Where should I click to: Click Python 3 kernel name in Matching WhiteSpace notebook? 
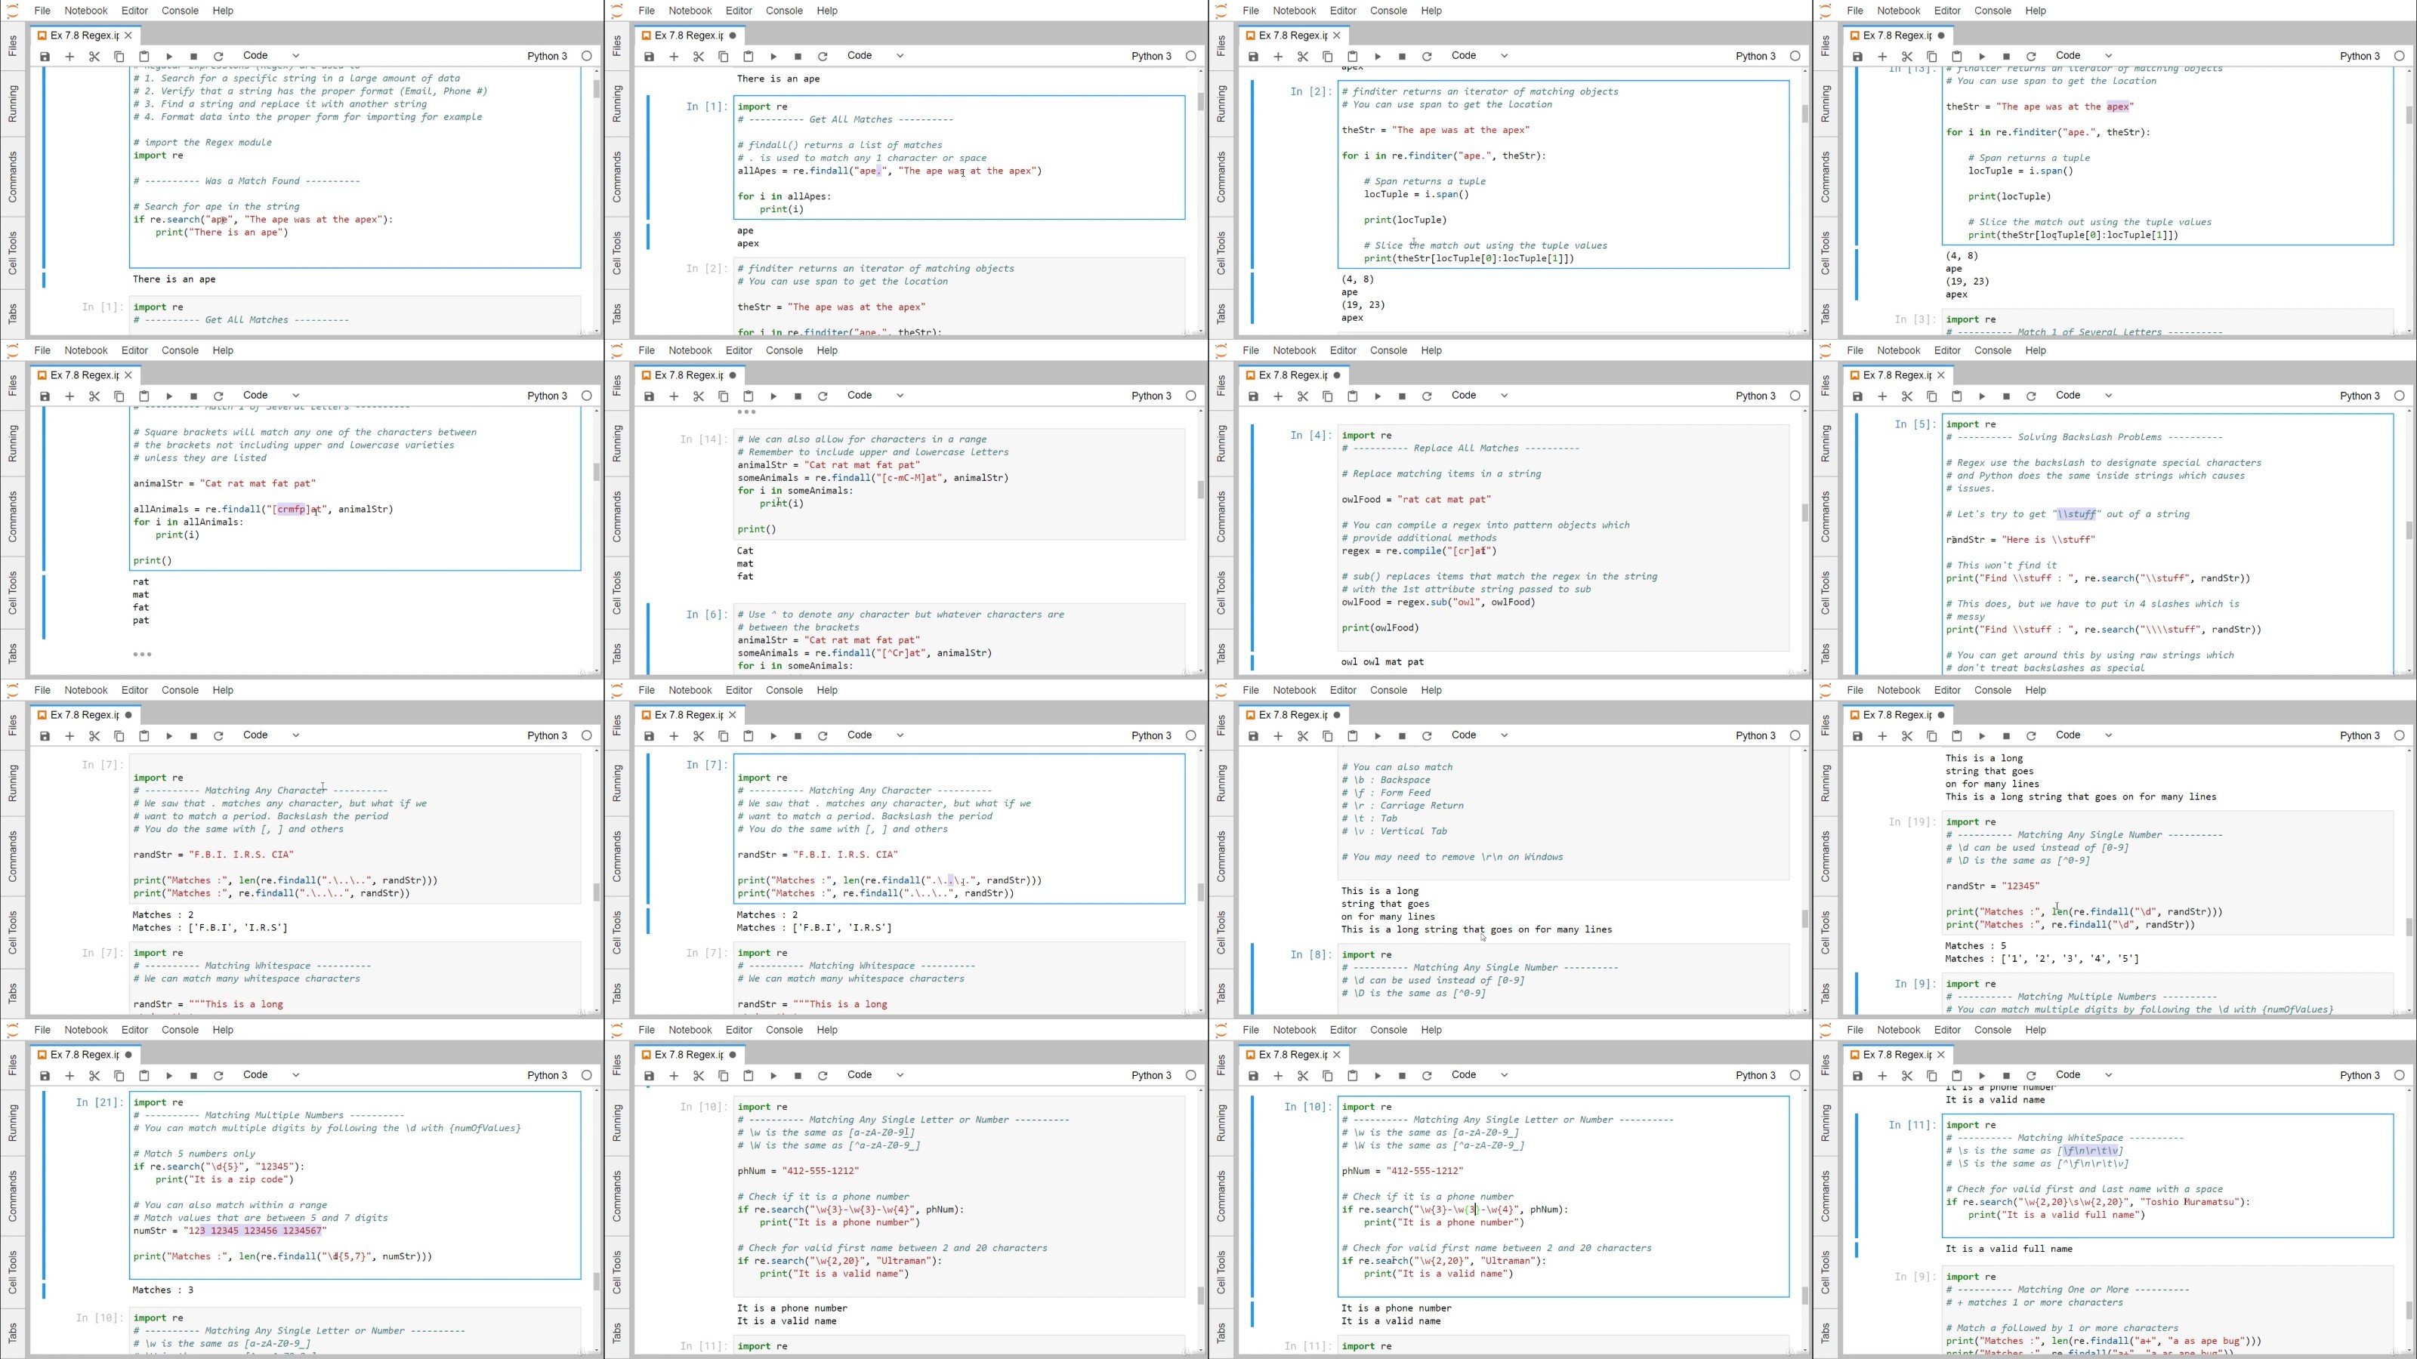click(2360, 1076)
